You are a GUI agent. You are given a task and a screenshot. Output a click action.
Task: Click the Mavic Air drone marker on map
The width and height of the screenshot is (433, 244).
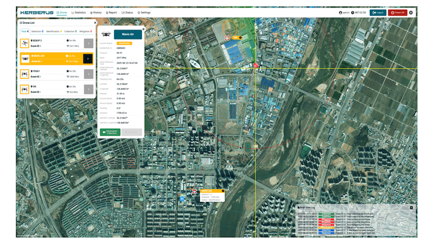[x=194, y=192]
